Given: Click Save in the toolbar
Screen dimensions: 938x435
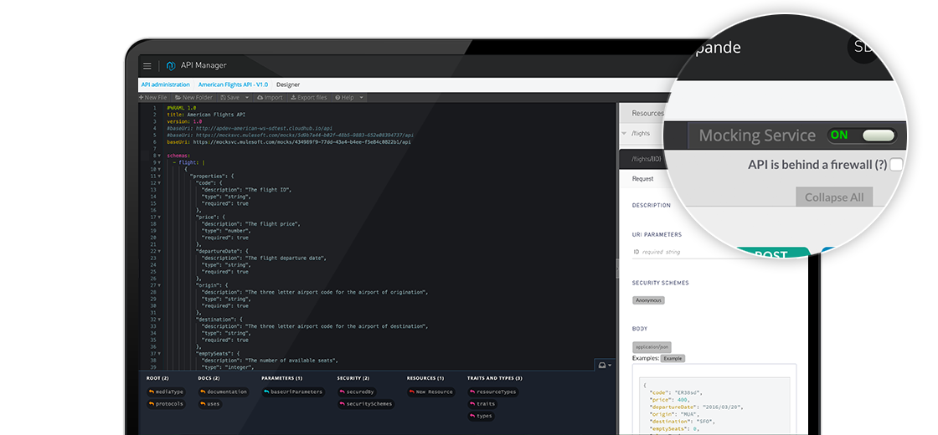Looking at the screenshot, I should pyautogui.click(x=230, y=97).
